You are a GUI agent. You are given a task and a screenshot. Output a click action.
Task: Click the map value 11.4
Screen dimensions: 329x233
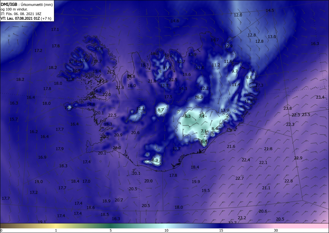pyautogui.click(x=236, y=85)
